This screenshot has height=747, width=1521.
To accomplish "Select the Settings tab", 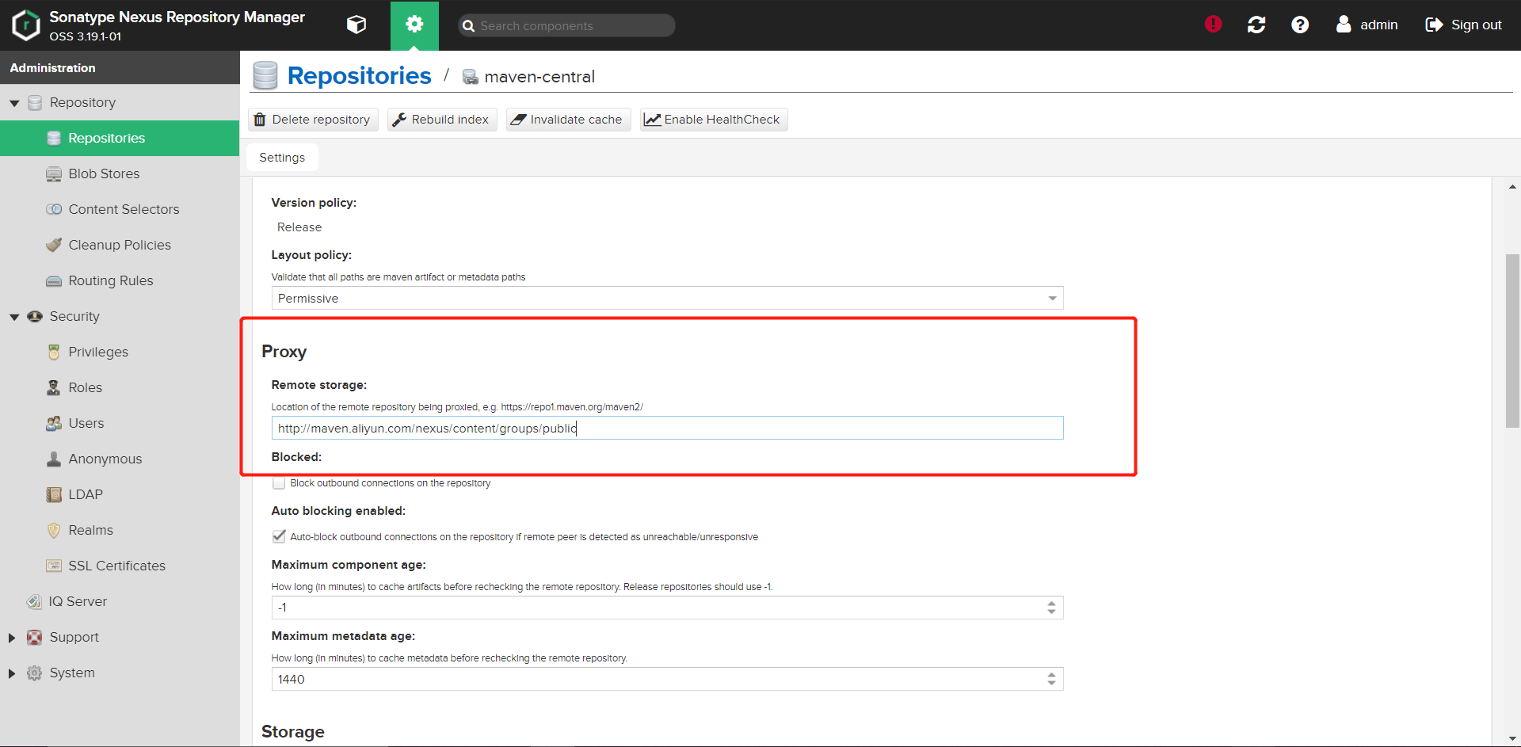I will (282, 158).
